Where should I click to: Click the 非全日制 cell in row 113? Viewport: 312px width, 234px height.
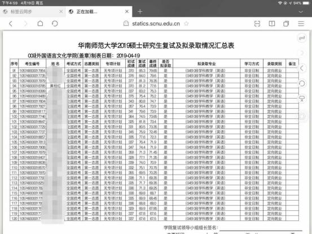[x=252, y=183]
